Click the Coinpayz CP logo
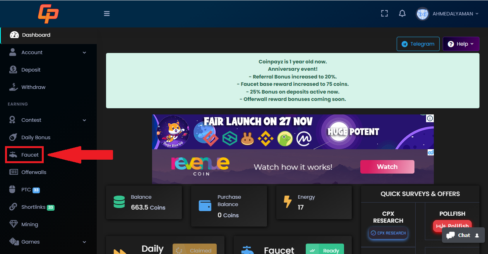Viewport: 488px width, 254px height. coord(48,14)
